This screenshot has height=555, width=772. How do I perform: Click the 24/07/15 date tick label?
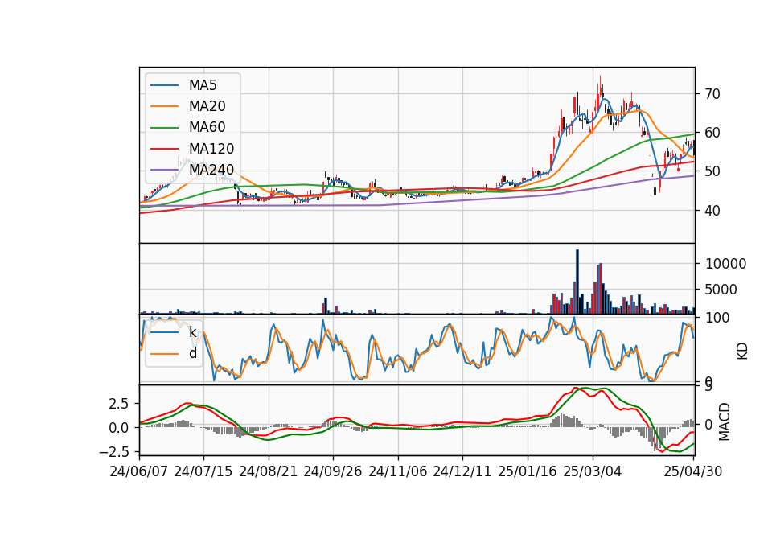[x=203, y=472]
